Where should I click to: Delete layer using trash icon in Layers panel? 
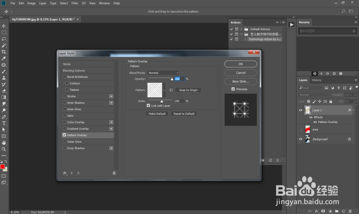[x=350, y=211]
